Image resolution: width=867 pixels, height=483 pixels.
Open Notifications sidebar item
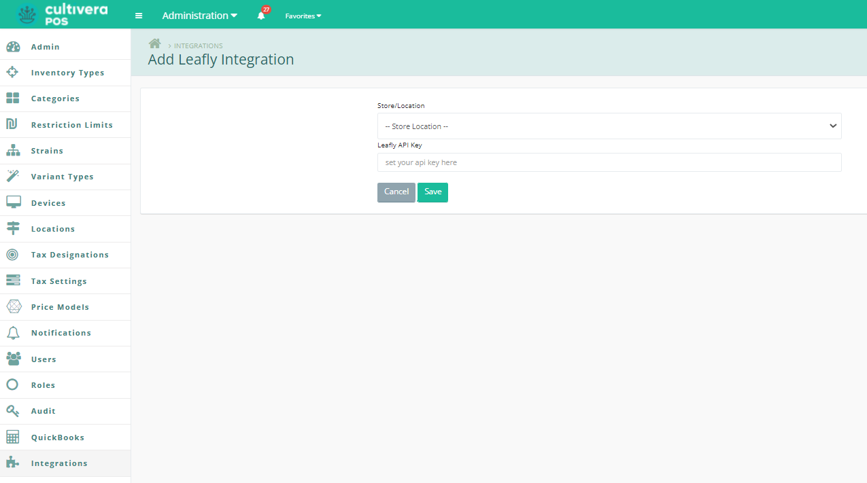[65, 333]
